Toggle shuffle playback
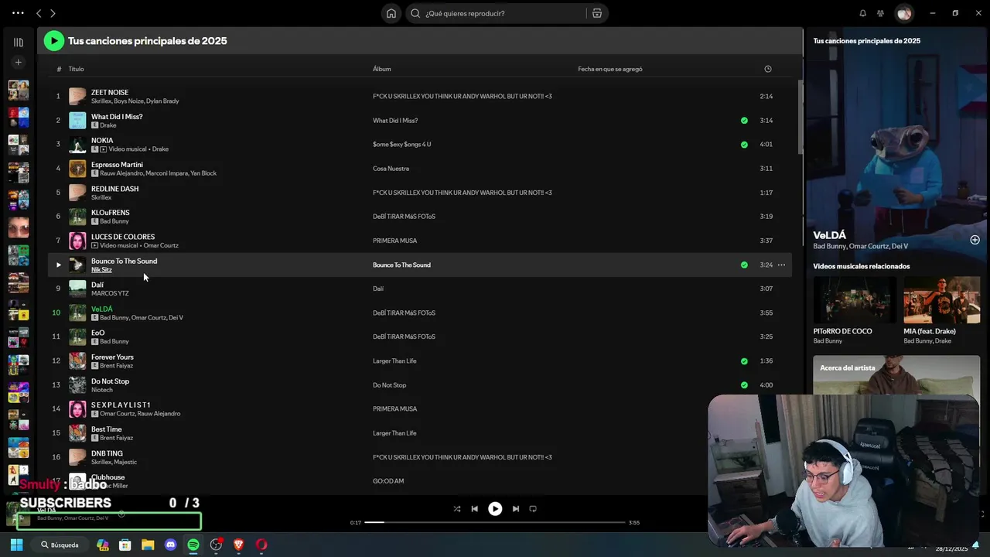 456,509
